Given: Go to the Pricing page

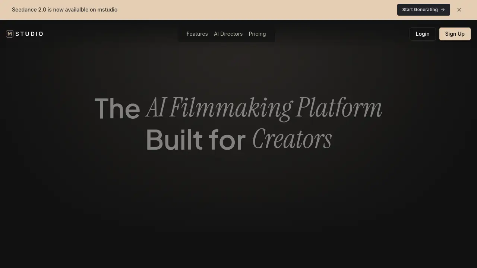Looking at the screenshot, I should [x=257, y=34].
